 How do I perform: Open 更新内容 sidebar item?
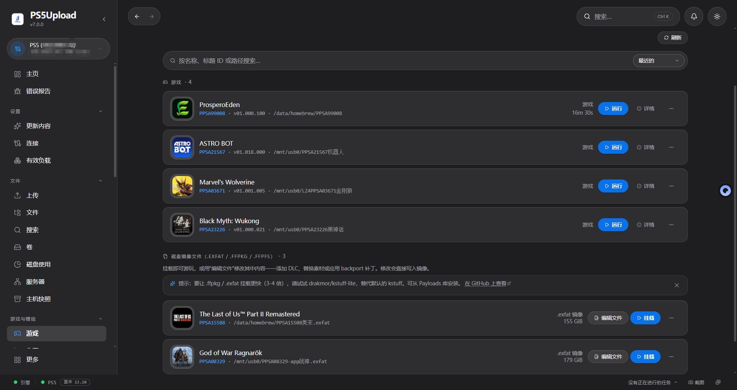point(56,126)
